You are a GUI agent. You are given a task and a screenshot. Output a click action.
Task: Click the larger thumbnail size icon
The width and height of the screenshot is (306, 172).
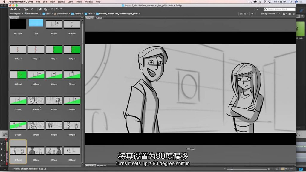pos(269,169)
